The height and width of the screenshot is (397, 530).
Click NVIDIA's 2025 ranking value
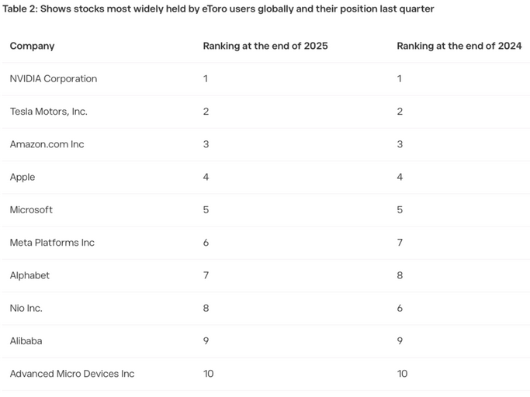[x=206, y=79]
